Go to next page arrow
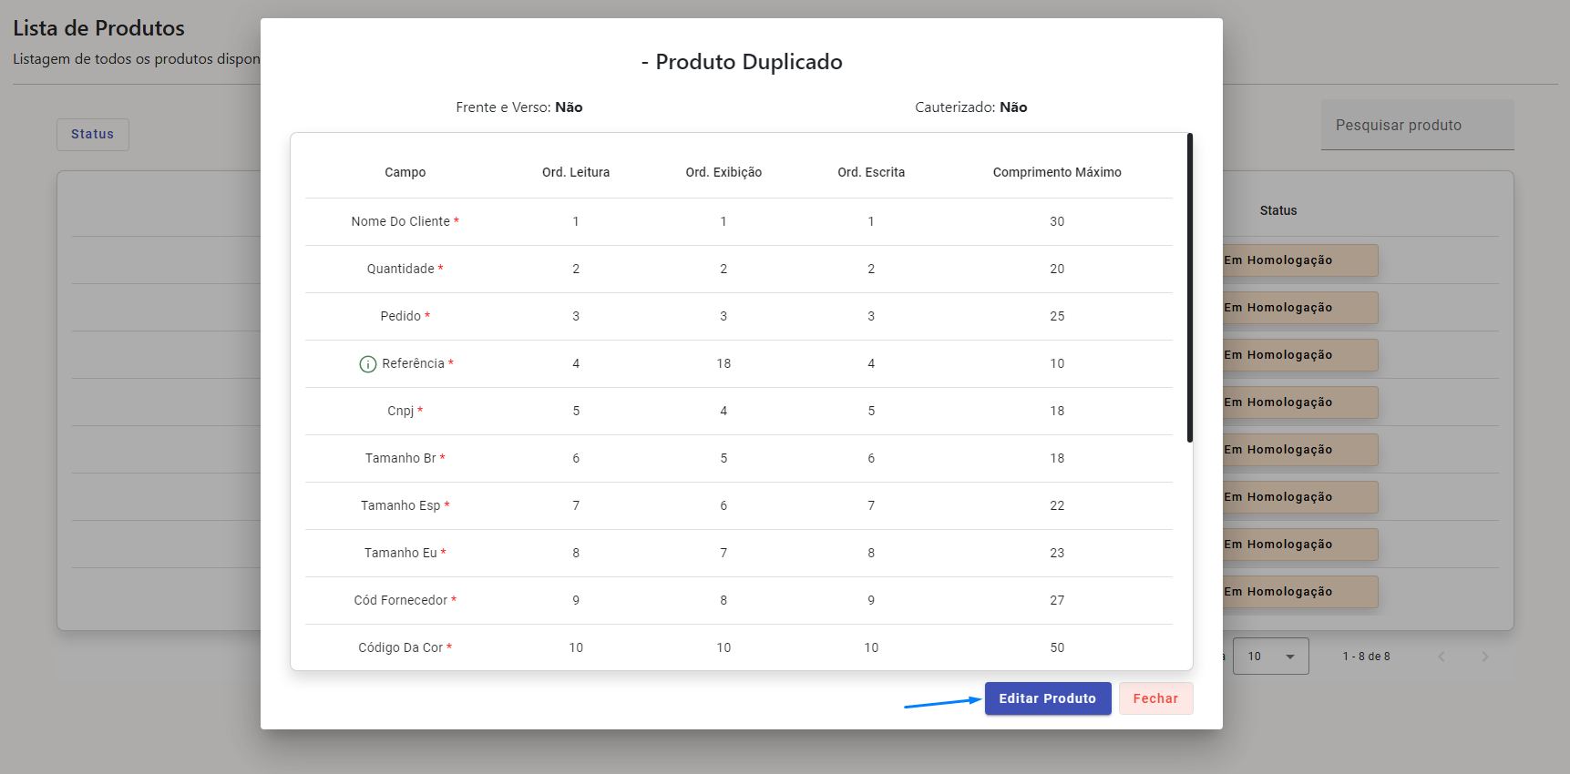The image size is (1570, 774). coord(1484,657)
